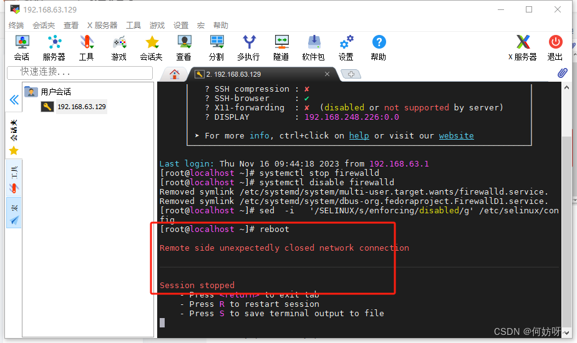Viewport: 577px width, 343px height.
Task: Select the 用户会话 folder in the sidebar
Action: (47, 92)
